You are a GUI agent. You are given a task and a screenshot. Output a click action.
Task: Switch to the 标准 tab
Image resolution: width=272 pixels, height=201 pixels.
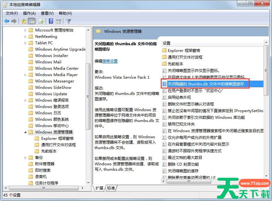111,188
